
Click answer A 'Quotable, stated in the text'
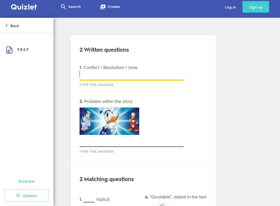(x=178, y=197)
